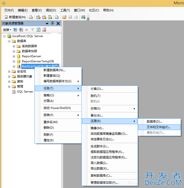Expand the ReportServer database node
The height and width of the screenshot is (188, 184).
click(14, 56)
